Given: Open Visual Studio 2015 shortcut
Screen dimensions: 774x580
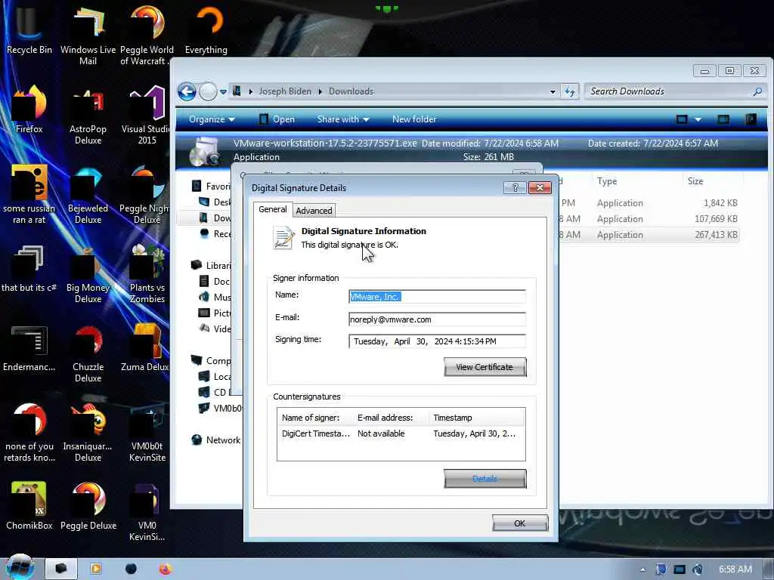Looking at the screenshot, I should tap(147, 115).
